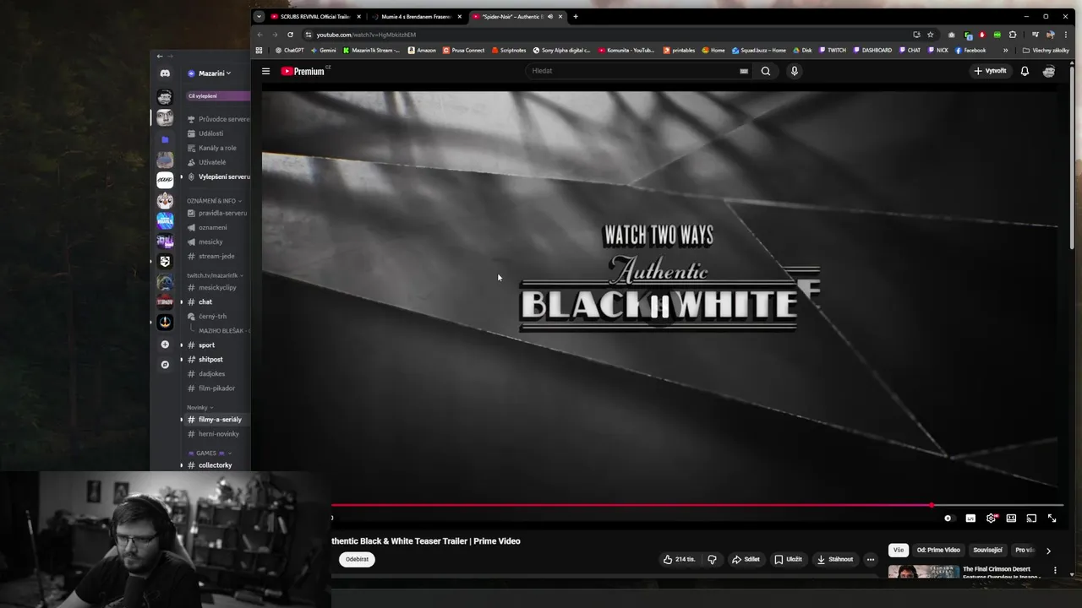Enter fullscreen mode on video
The width and height of the screenshot is (1082, 608).
[1052, 518]
